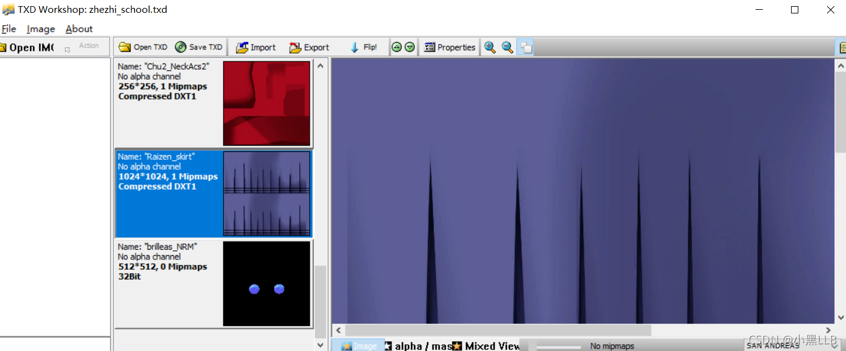The image size is (846, 351).
Task: Open the Image menu
Action: pyautogui.click(x=41, y=29)
